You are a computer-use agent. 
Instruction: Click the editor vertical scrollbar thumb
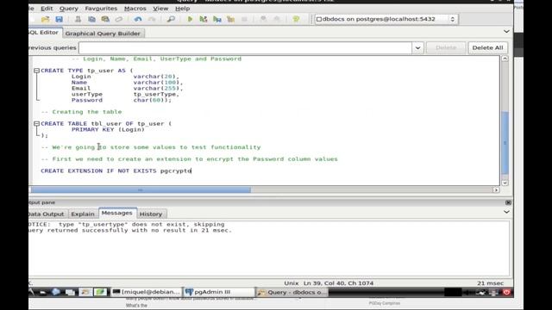[x=505, y=142]
